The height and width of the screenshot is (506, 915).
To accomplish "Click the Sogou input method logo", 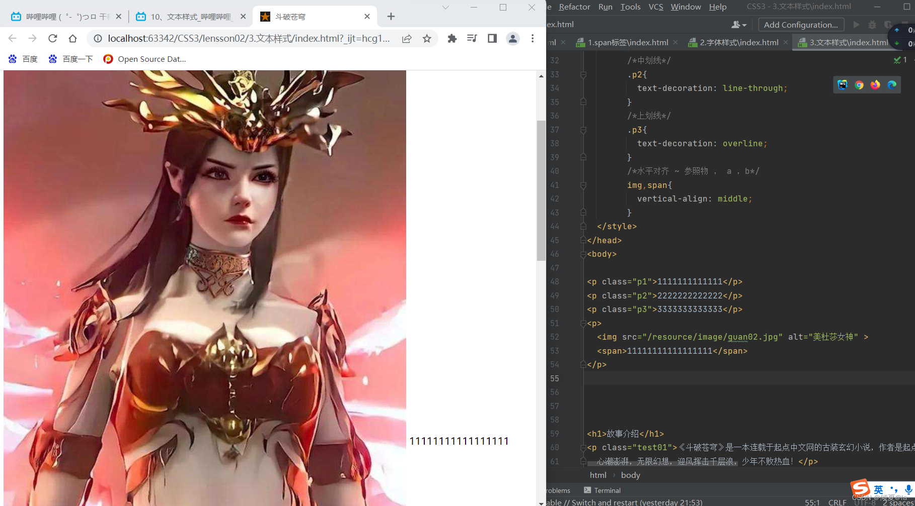I will tap(860, 488).
